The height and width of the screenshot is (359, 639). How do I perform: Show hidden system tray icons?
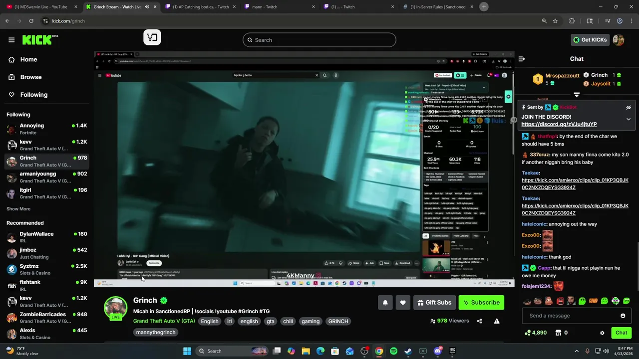tap(577, 351)
